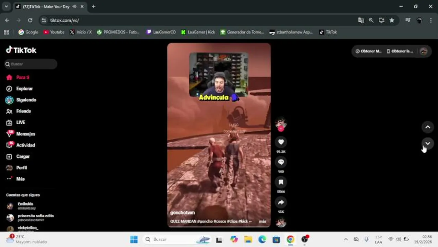
Task: Mute the tab via speaker icon
Action: tap(74, 7)
